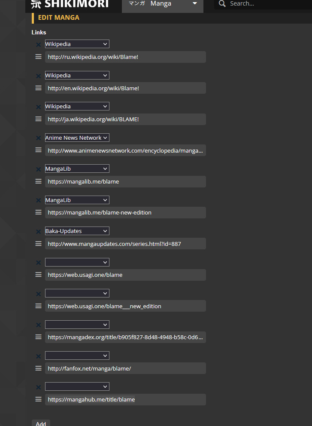Open the Baka-Updates link type dropdown

coord(77,231)
